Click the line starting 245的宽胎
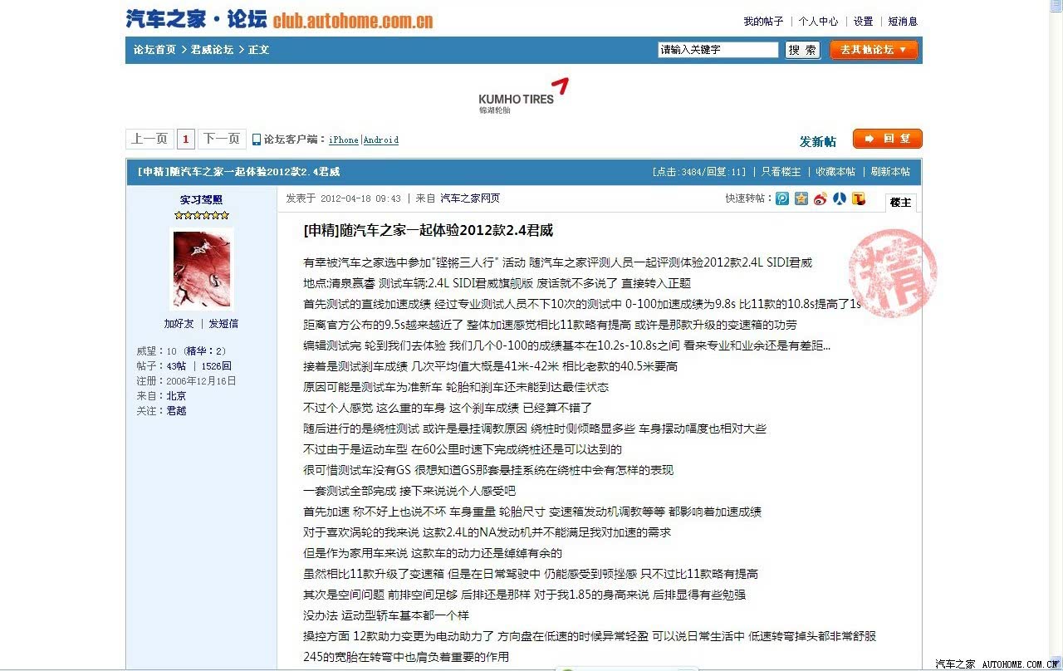Image resolution: width=1063 pixels, height=671 pixels. click(407, 657)
